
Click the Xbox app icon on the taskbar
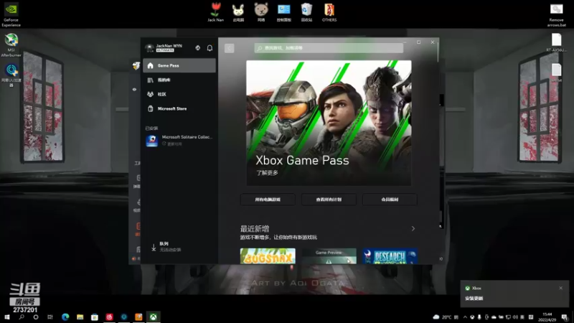(154, 317)
